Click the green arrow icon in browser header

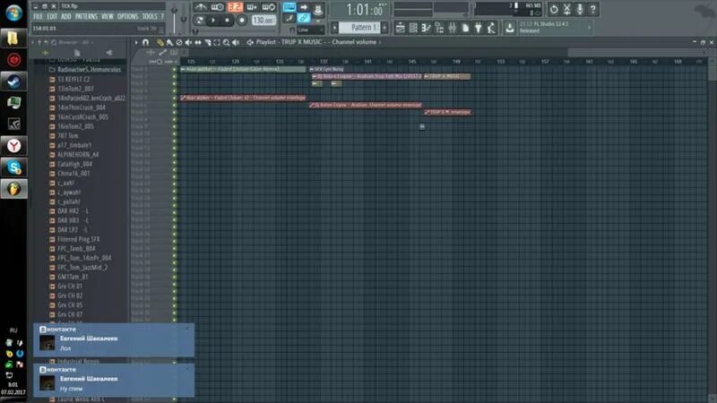pos(45,53)
